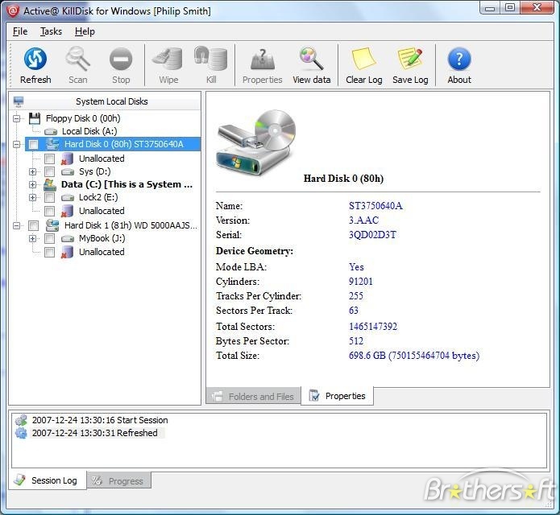Click the large Hard Disk 0 drive image

[x=256, y=142]
